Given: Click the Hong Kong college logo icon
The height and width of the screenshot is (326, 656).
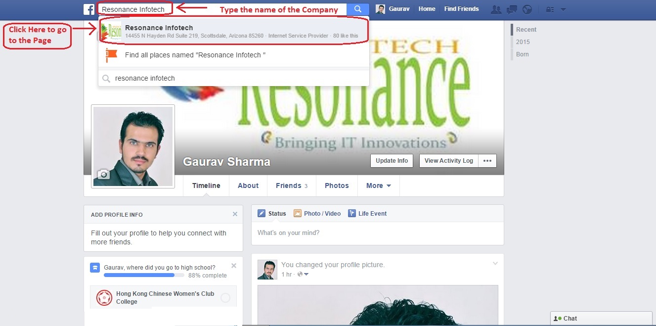Looking at the screenshot, I should pos(104,297).
